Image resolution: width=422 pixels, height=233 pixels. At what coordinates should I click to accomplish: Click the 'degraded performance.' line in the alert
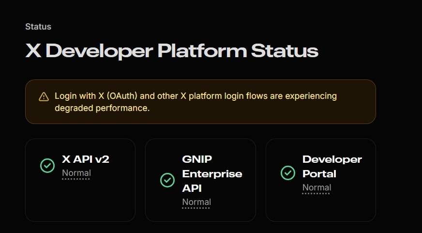102,108
